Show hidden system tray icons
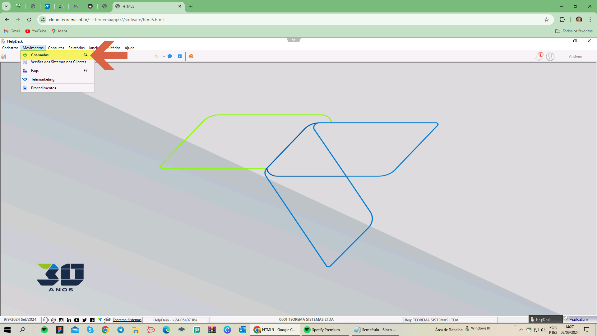This screenshot has width=597, height=336. [x=521, y=330]
